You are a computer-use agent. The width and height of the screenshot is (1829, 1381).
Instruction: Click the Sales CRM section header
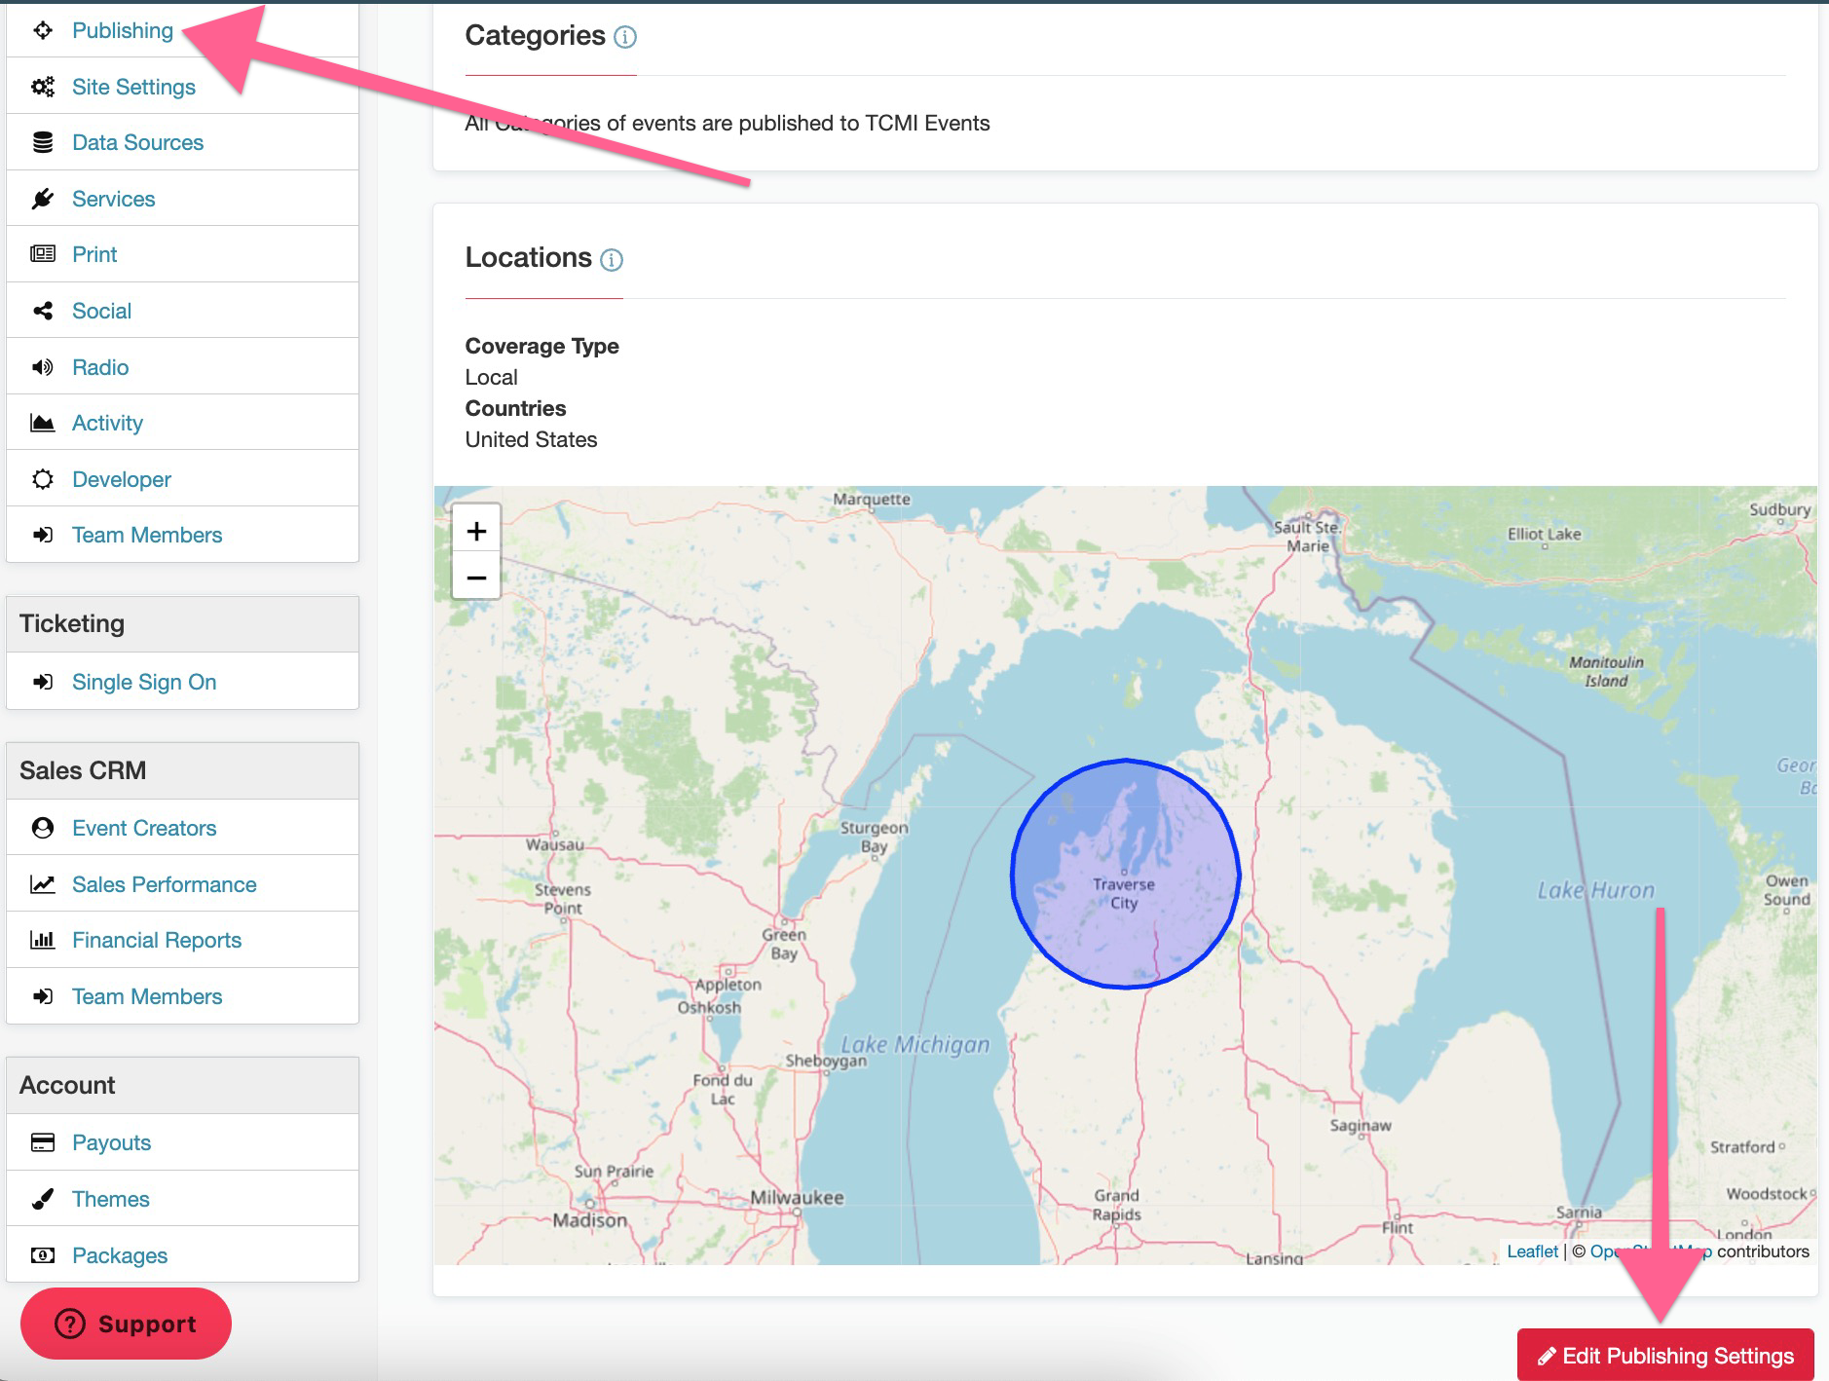183,770
